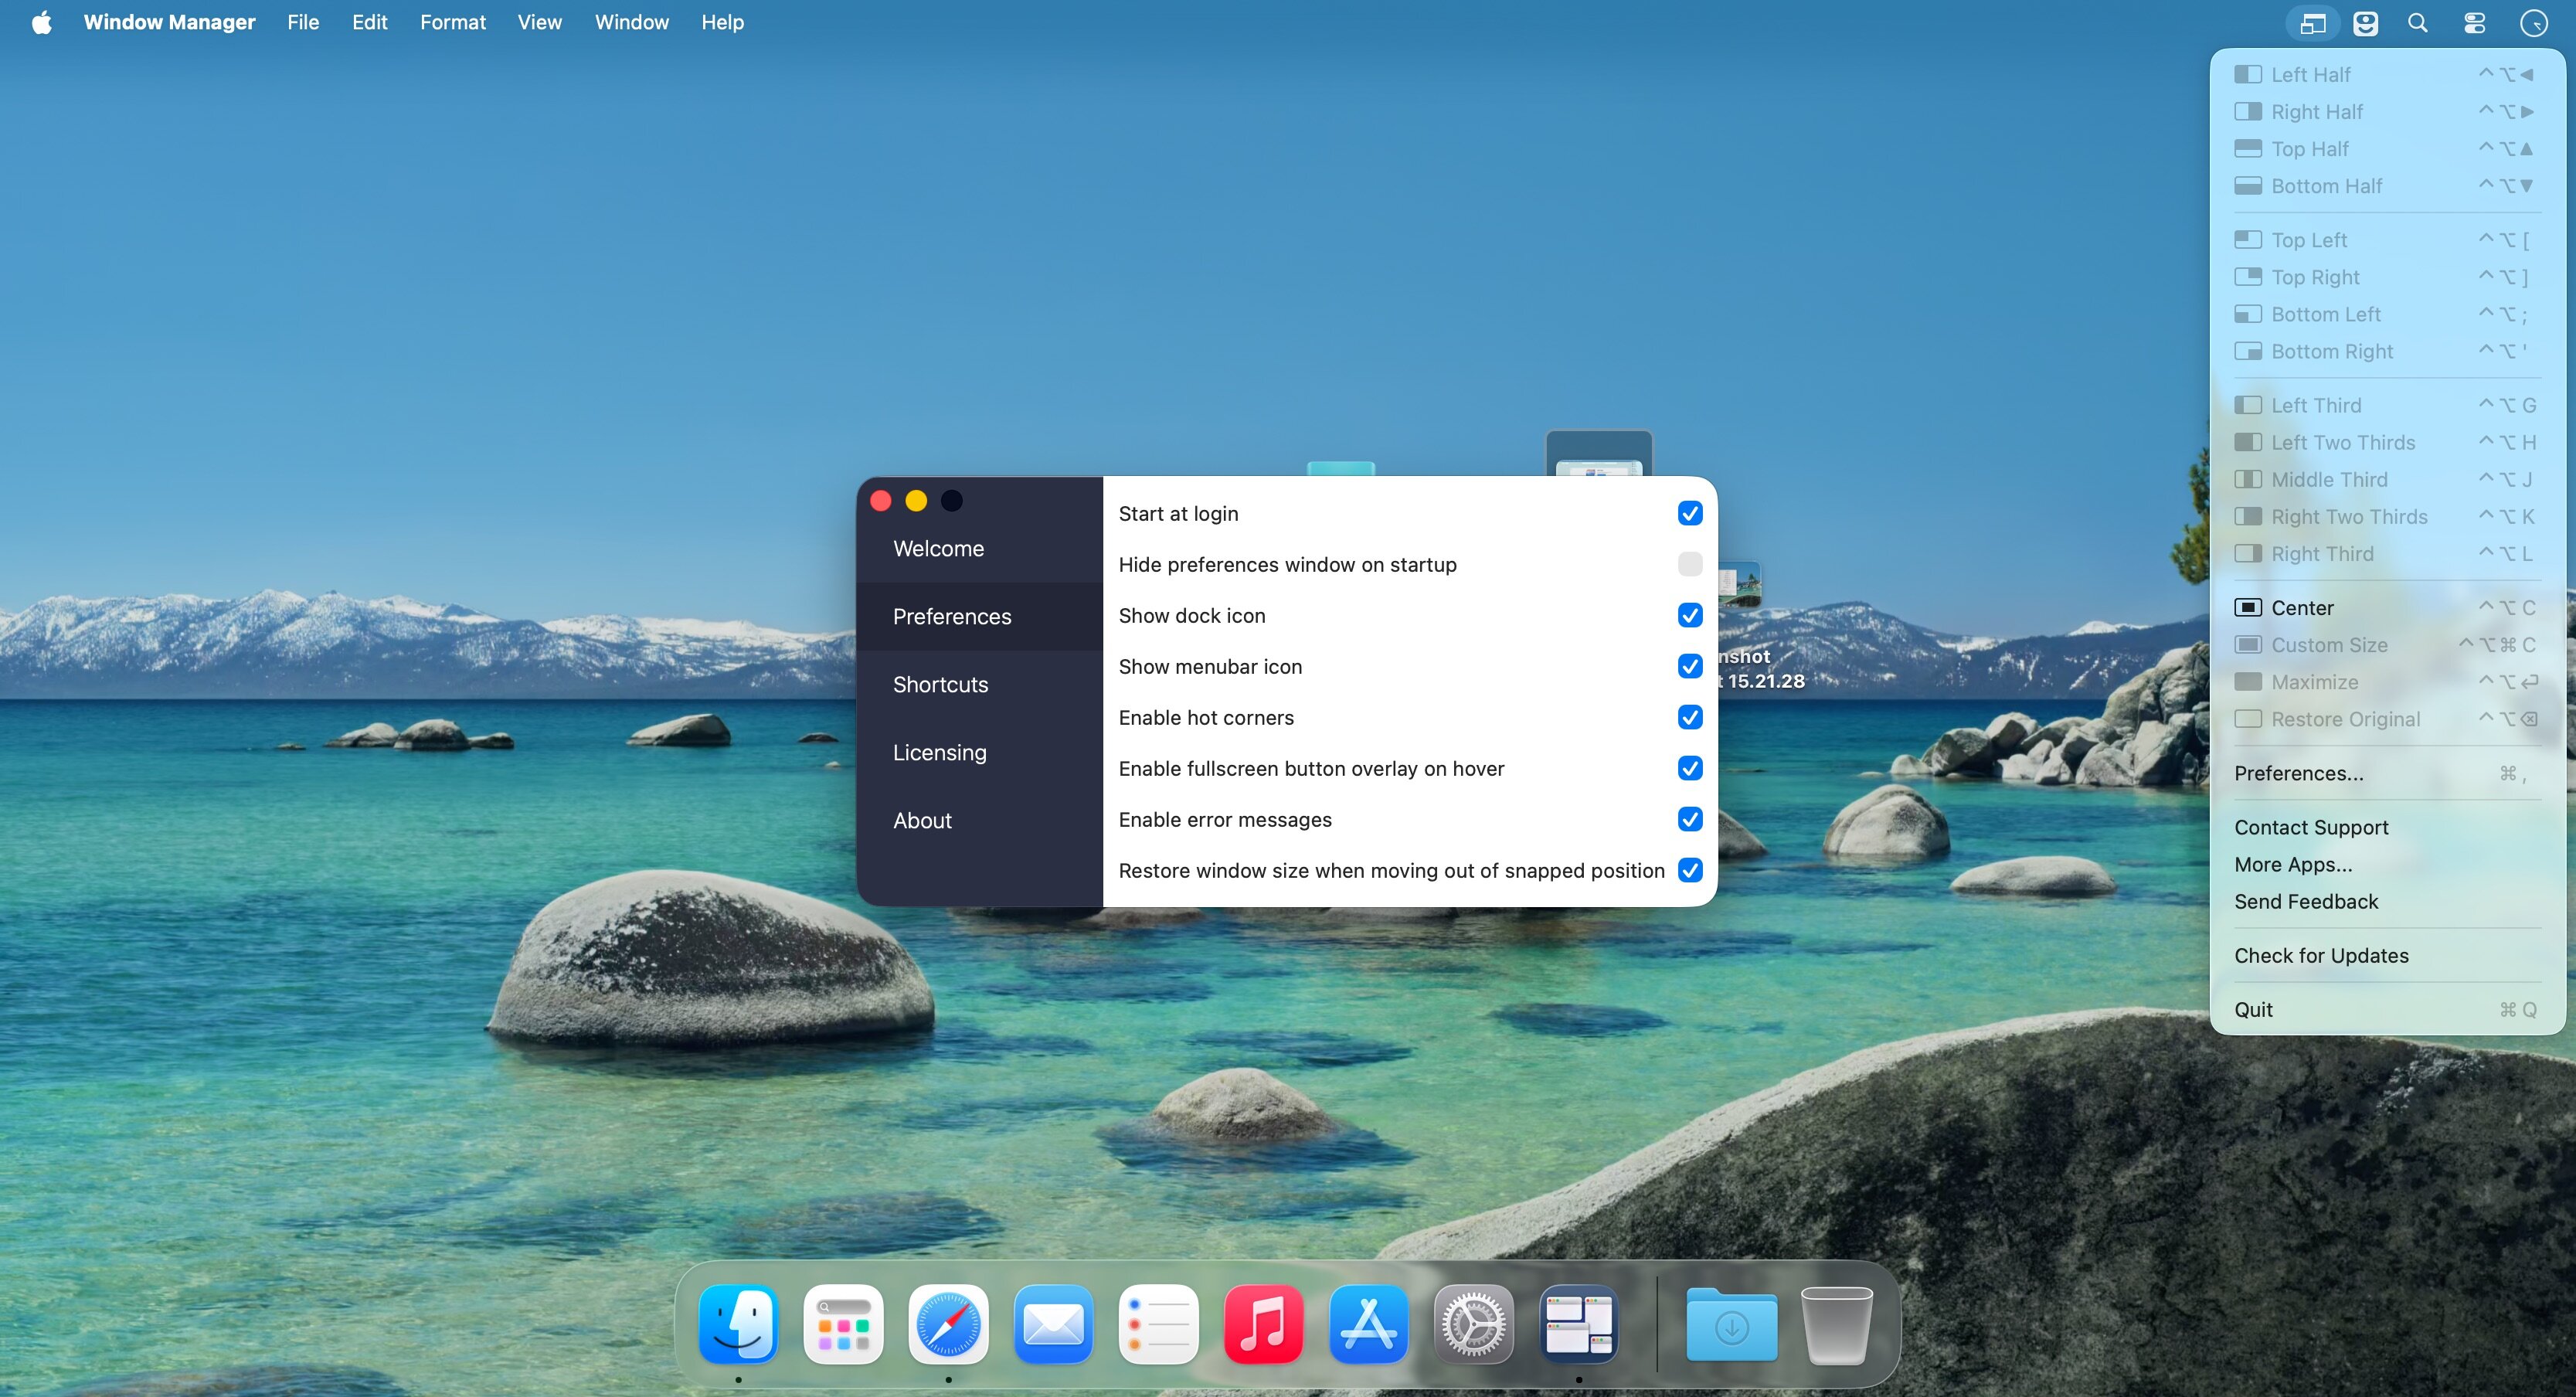This screenshot has height=1397, width=2576.
Task: Click Check for Updates
Action: [2321, 955]
